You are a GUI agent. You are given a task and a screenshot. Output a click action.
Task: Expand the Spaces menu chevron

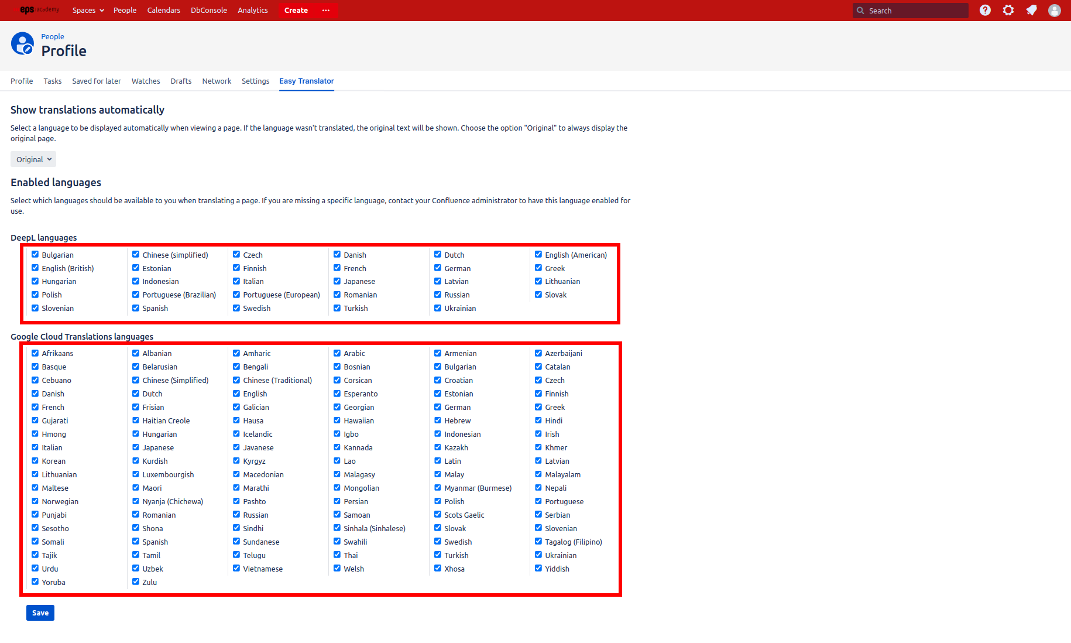tap(101, 10)
